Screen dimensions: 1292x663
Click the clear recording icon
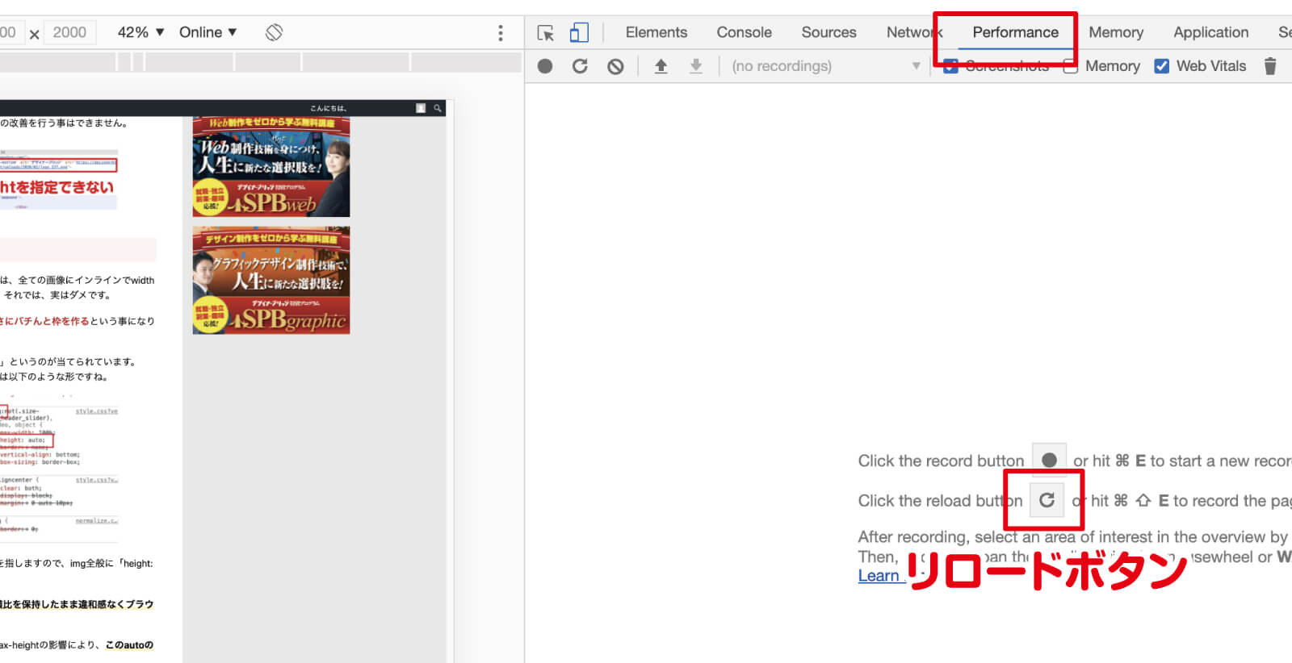click(x=615, y=66)
